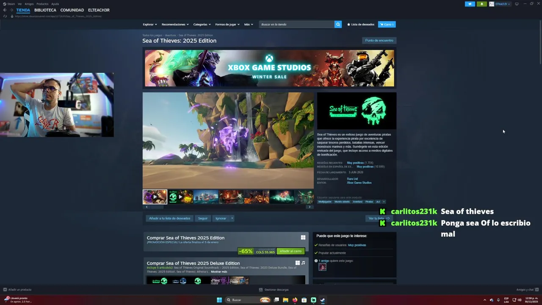Open Firefox from the taskbar
Screen dimensions: 542x305
coord(295,300)
